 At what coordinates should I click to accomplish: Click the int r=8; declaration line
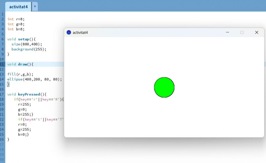coord(16,19)
